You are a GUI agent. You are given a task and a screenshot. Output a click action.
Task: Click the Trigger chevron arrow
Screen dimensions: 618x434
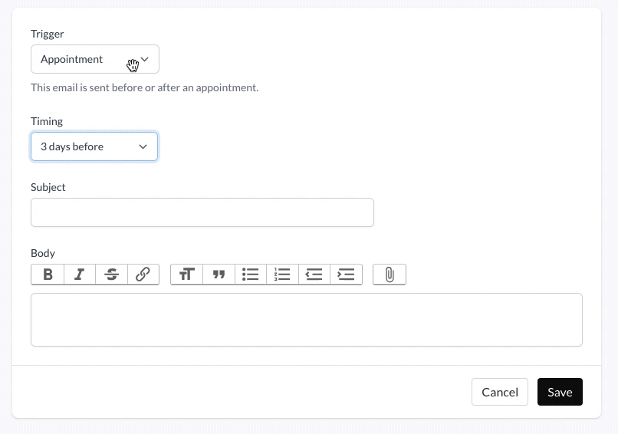[145, 59]
